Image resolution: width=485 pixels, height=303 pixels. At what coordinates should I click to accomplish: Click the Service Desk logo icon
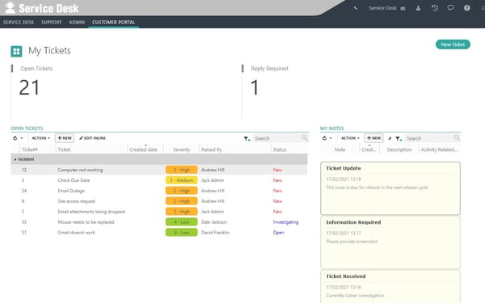[10, 8]
